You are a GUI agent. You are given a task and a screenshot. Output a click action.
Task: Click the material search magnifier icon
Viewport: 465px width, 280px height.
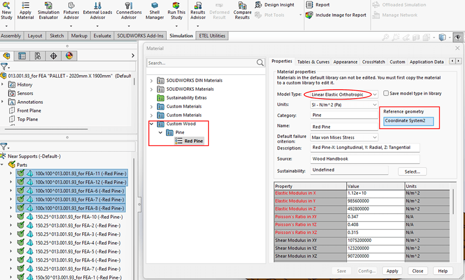tap(260, 63)
